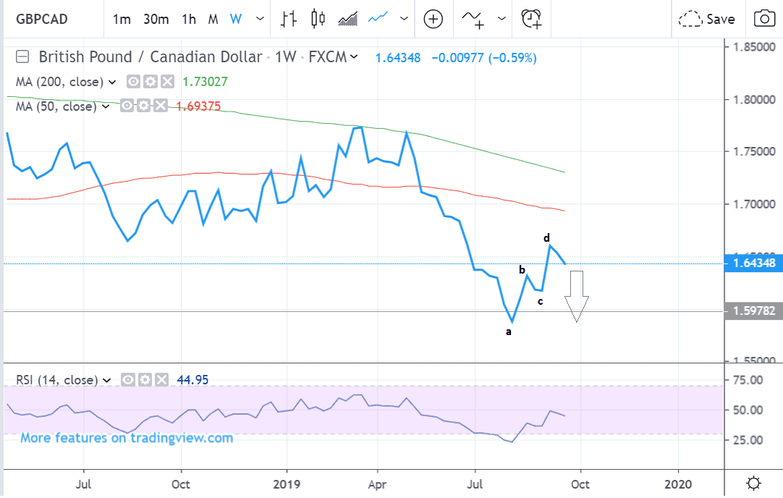Screen dimensions: 783x498
Task: Click the GBPCAD symbol search field
Action: pyautogui.click(x=42, y=19)
